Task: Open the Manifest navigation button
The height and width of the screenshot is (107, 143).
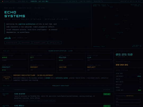Action: pos(26,43)
